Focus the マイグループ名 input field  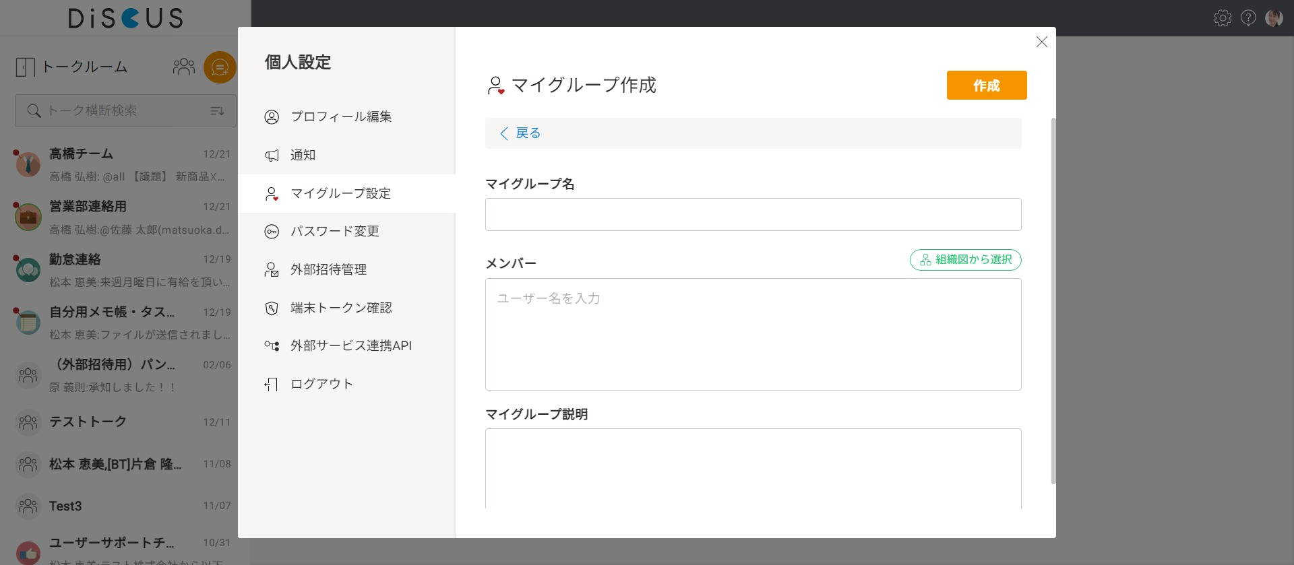coord(753,214)
